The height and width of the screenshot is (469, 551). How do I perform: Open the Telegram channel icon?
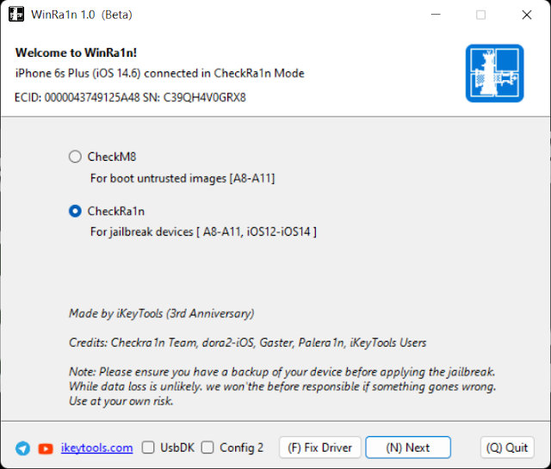point(23,448)
